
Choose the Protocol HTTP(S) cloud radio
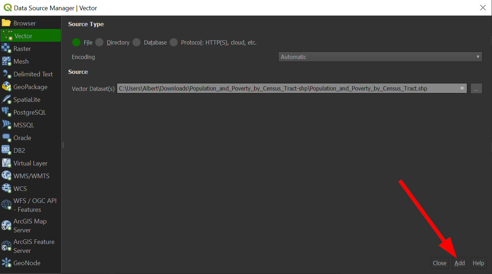[173, 42]
